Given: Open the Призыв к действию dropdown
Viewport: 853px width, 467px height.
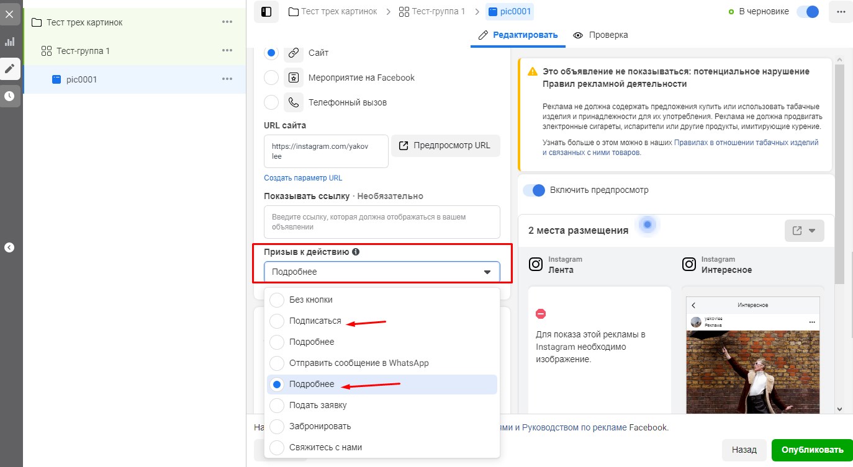Looking at the screenshot, I should [x=382, y=272].
